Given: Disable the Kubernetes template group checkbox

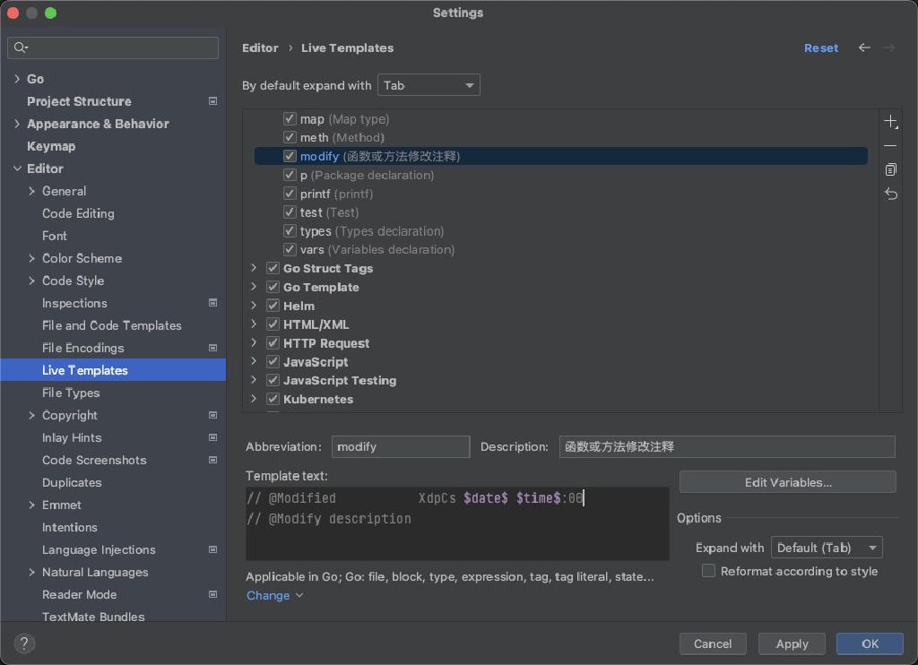Looking at the screenshot, I should pos(273,399).
